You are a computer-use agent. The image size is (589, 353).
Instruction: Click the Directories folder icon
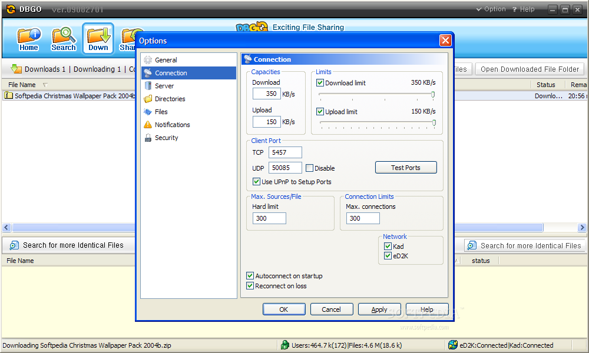(148, 99)
